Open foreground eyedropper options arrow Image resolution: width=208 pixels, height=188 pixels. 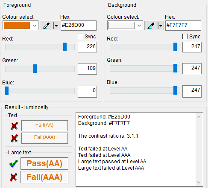[56, 26]
